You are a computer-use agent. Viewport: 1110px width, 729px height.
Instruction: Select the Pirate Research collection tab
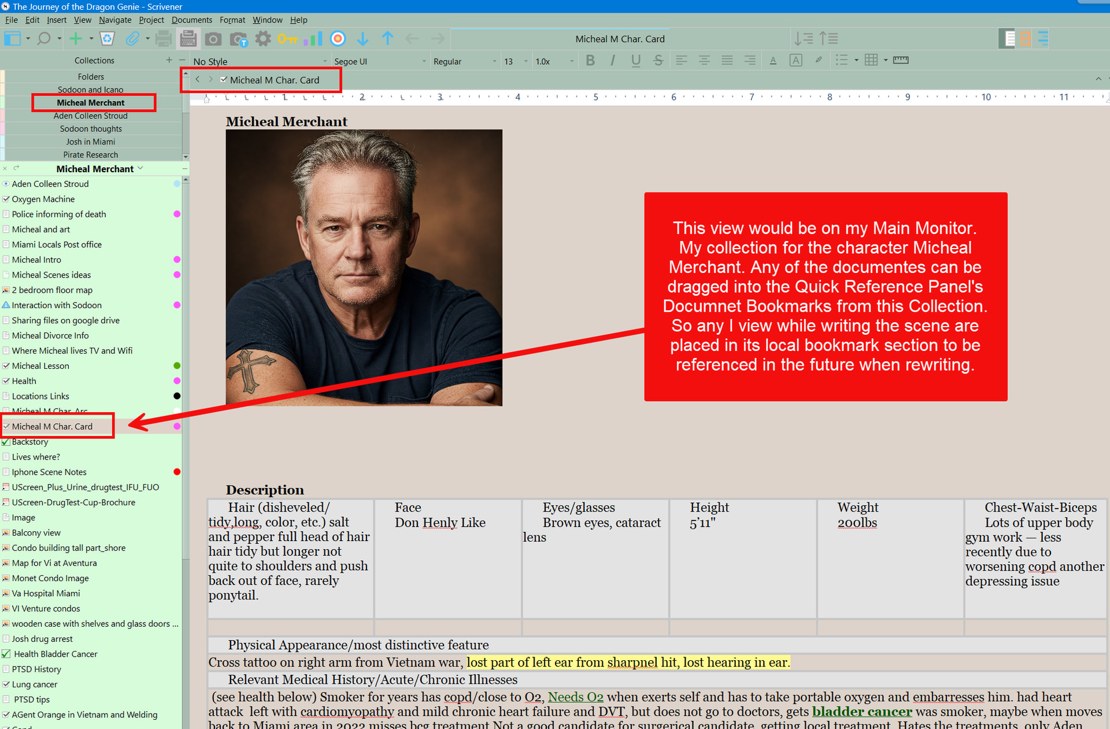91,155
